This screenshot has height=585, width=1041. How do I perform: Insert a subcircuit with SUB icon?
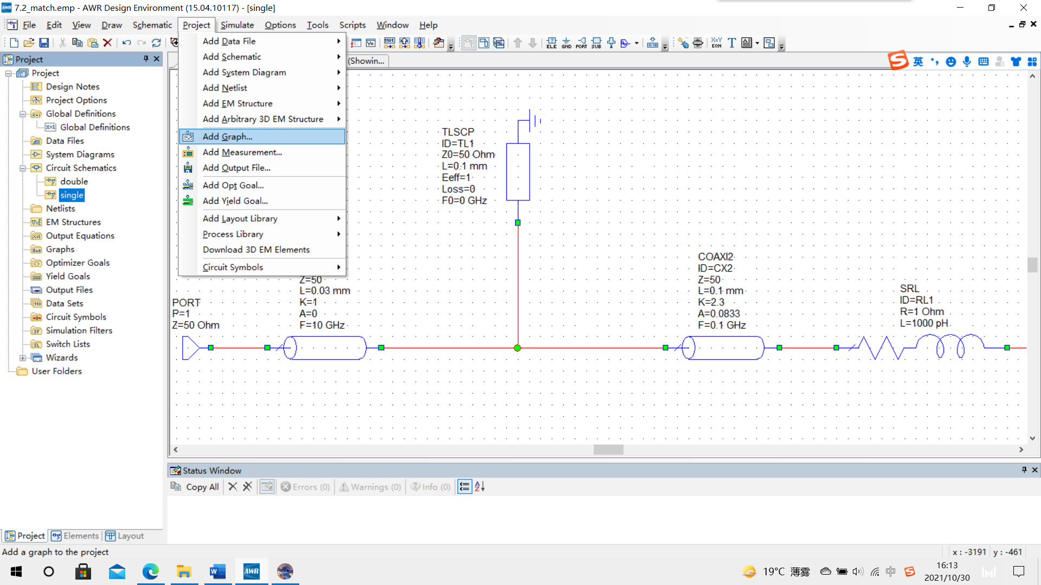pyautogui.click(x=596, y=43)
